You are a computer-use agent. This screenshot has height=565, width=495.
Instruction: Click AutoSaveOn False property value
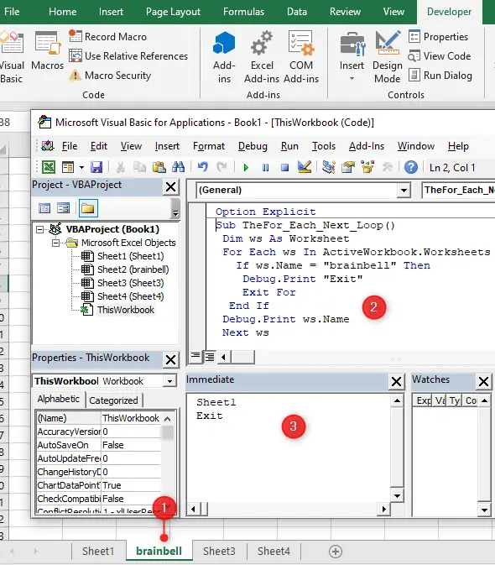[131, 445]
